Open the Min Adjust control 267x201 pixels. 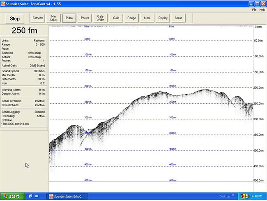(x=53, y=18)
